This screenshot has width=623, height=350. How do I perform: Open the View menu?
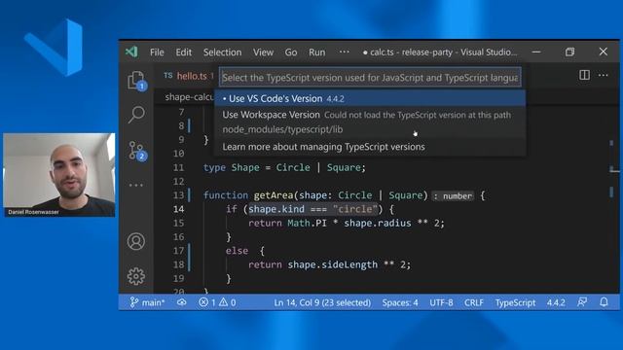264,52
